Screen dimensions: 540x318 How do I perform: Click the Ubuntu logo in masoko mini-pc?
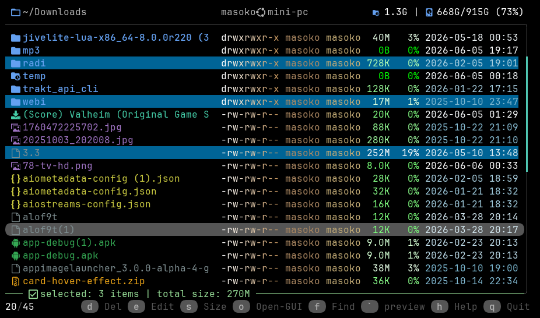[261, 12]
